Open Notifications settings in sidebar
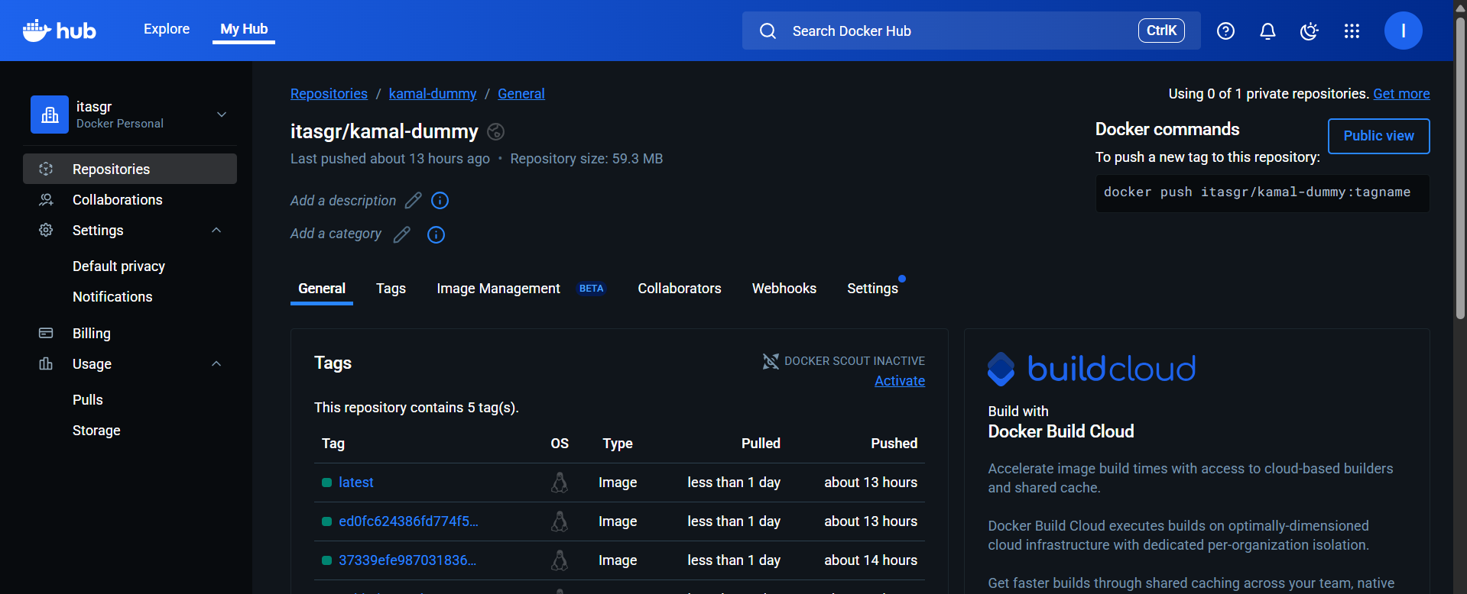 point(112,297)
